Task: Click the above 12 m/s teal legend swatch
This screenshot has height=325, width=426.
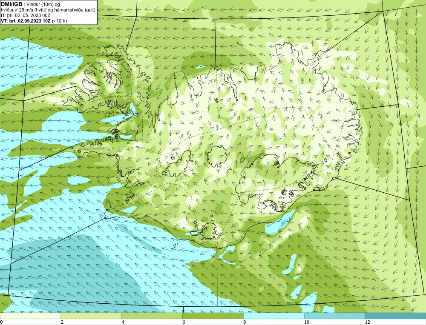Action: (x=396, y=316)
